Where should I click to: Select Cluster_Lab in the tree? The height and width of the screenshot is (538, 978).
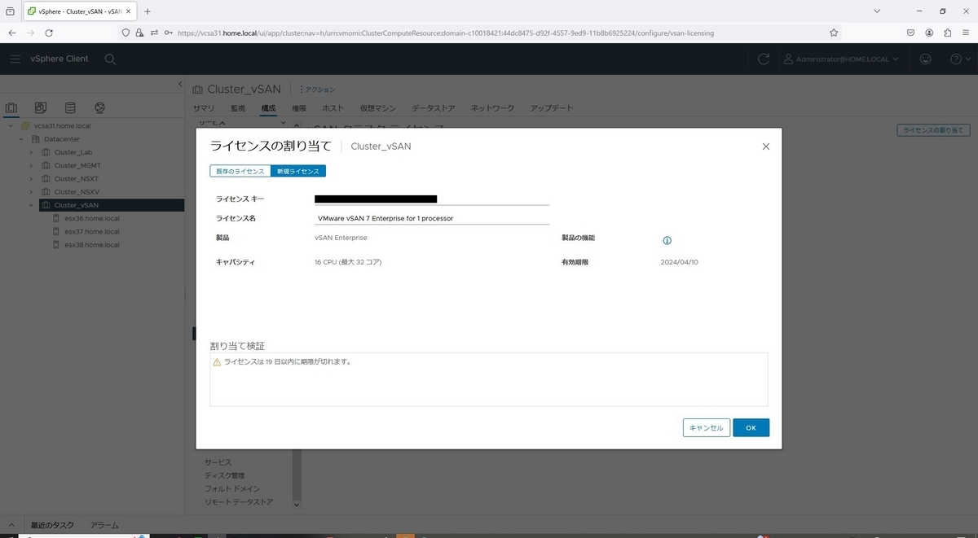tap(73, 152)
